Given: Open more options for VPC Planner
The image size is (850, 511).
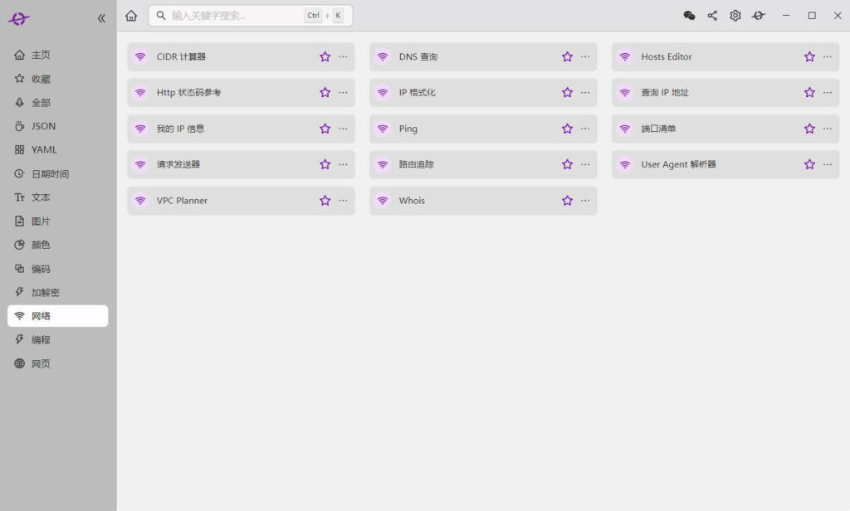Looking at the screenshot, I should 343,201.
